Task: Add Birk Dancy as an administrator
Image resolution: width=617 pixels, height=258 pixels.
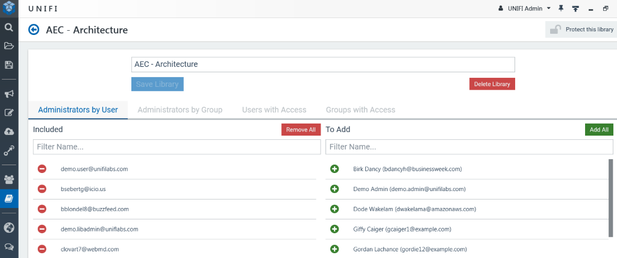Action: 334,169
